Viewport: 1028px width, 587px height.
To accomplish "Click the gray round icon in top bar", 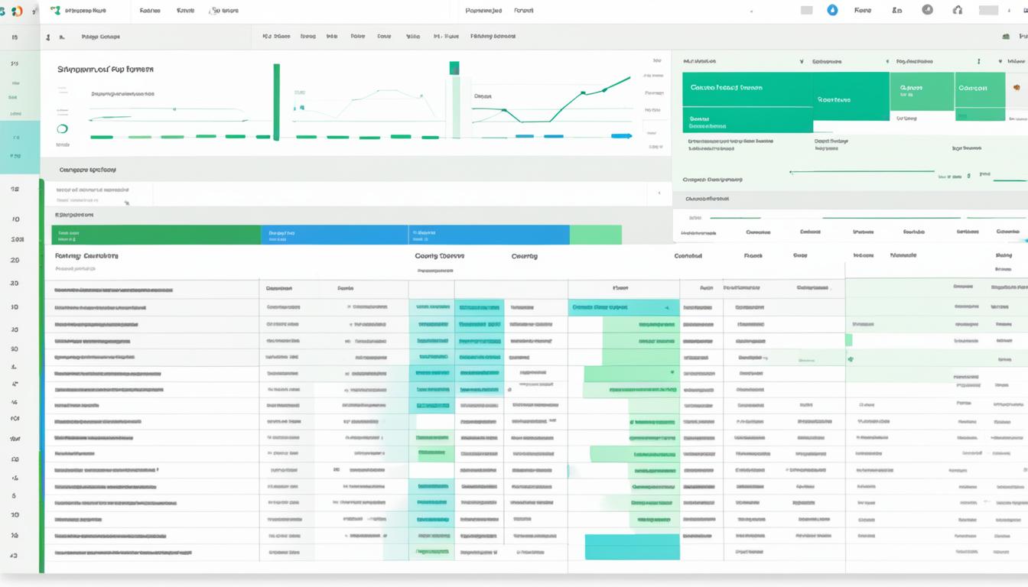I will click(927, 10).
